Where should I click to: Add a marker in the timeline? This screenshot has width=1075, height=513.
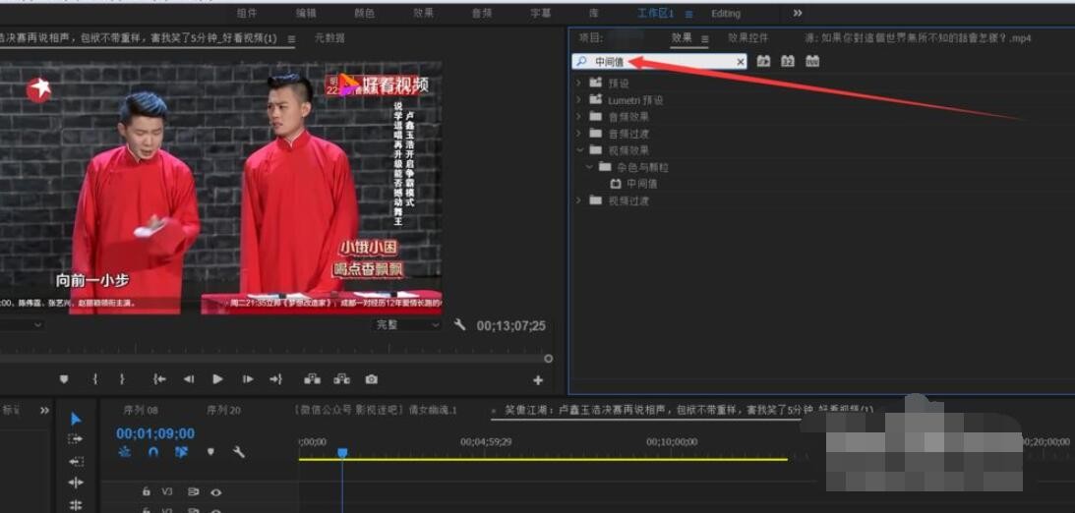(x=210, y=452)
